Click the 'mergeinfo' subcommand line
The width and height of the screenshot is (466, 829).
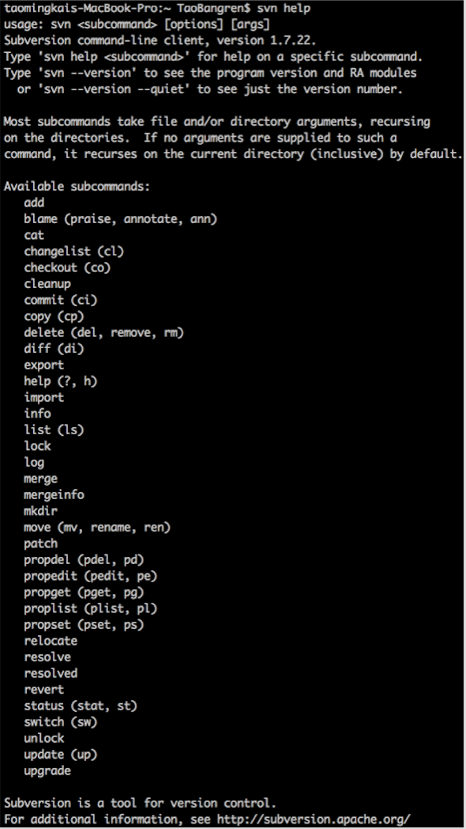54,495
